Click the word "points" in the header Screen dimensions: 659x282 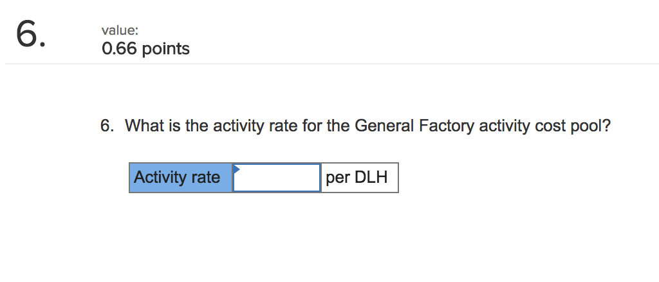click(166, 49)
